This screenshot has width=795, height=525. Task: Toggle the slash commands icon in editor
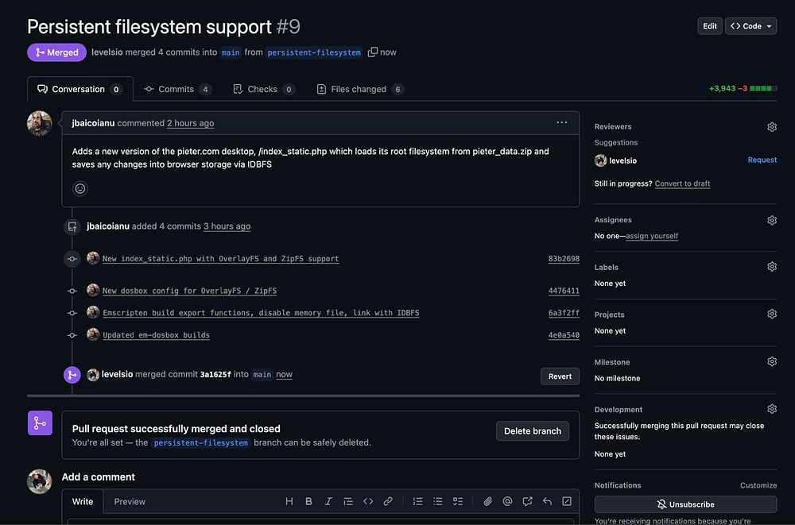(x=567, y=501)
